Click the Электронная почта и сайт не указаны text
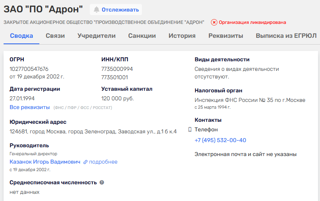 click(246, 154)
